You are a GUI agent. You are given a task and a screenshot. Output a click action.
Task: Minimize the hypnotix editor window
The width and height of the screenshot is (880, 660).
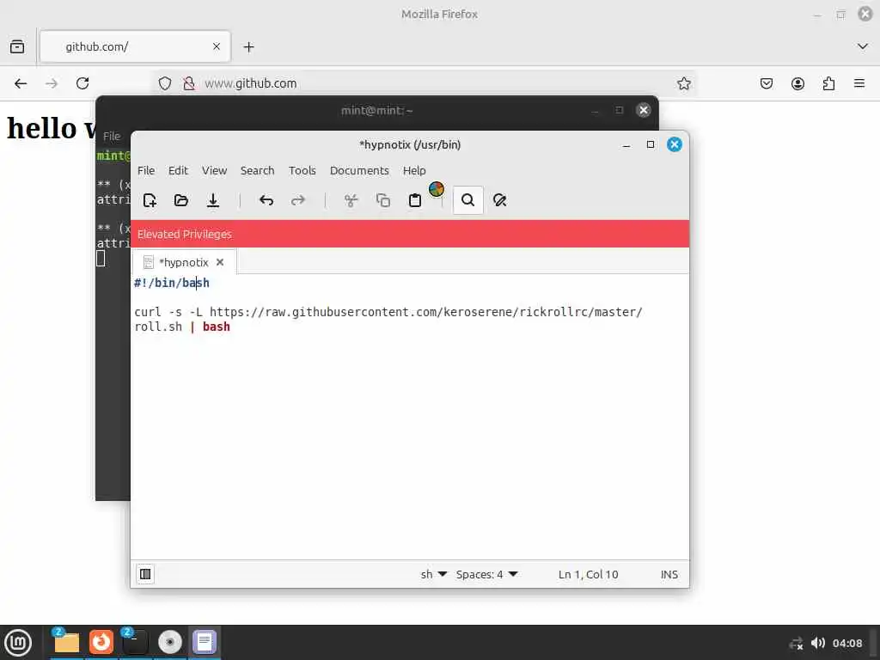[x=626, y=144]
